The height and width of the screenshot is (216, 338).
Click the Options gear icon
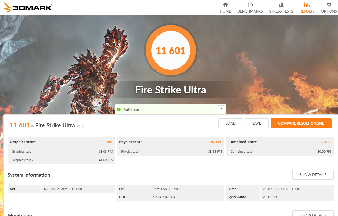[329, 5]
